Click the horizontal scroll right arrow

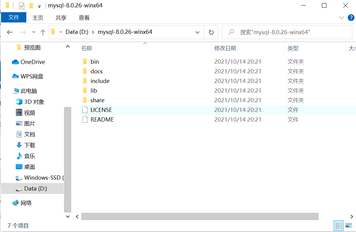(x=352, y=216)
